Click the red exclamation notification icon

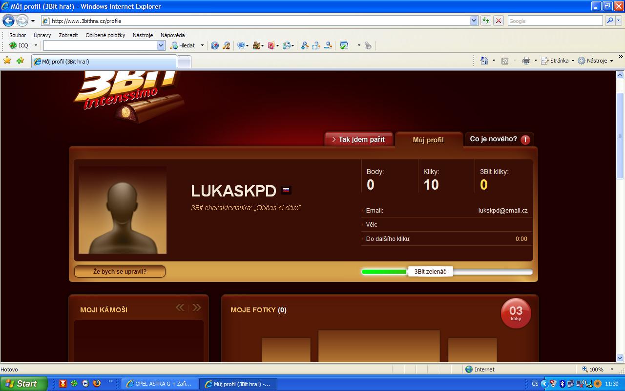525,140
